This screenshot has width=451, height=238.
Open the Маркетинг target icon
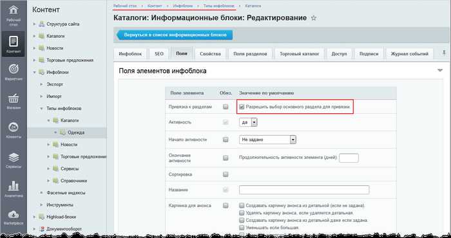[x=14, y=69]
